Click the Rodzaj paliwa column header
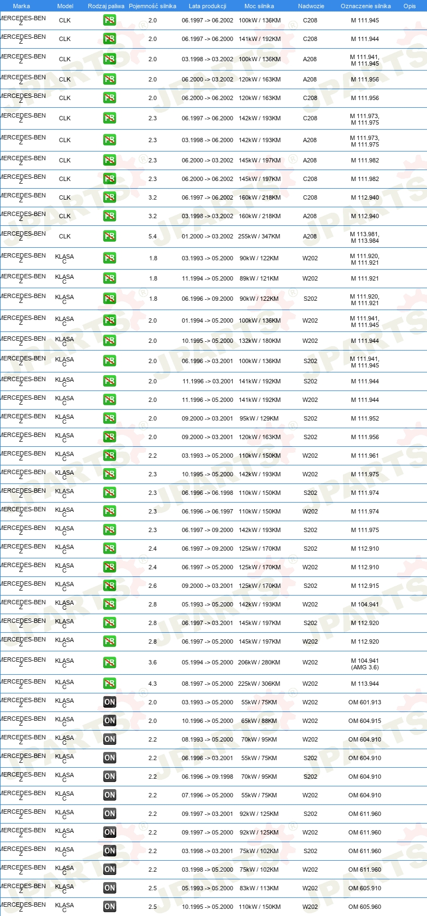This screenshot has width=427, height=916. pos(106,6)
